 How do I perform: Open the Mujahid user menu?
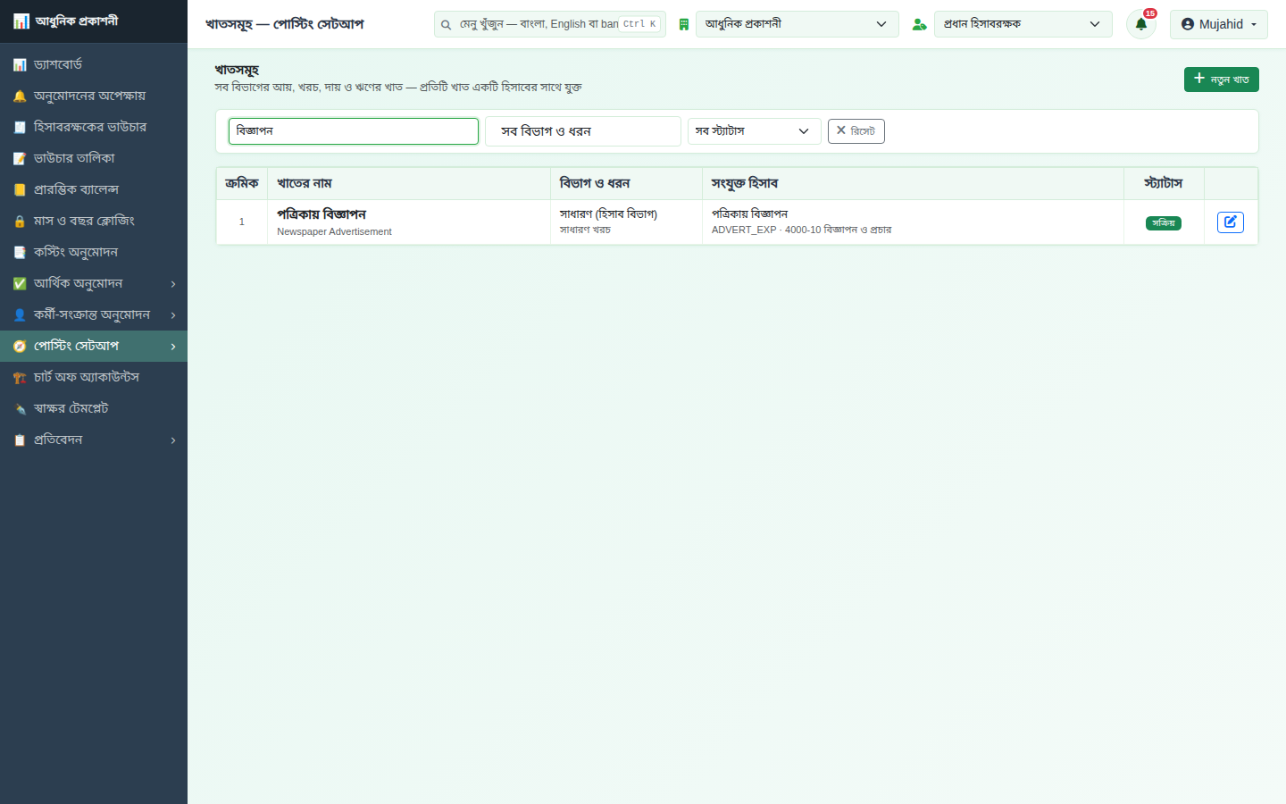(1218, 24)
